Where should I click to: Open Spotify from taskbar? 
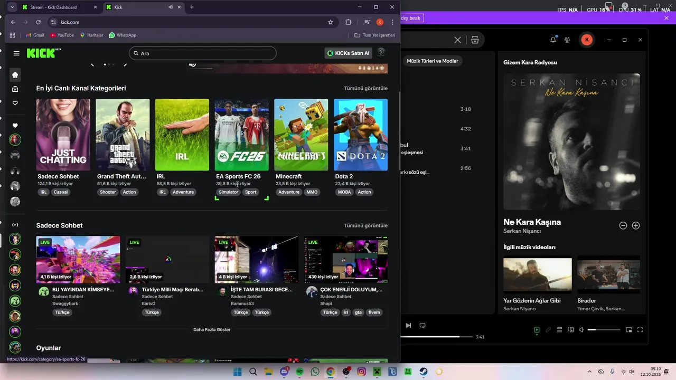tap(299, 372)
